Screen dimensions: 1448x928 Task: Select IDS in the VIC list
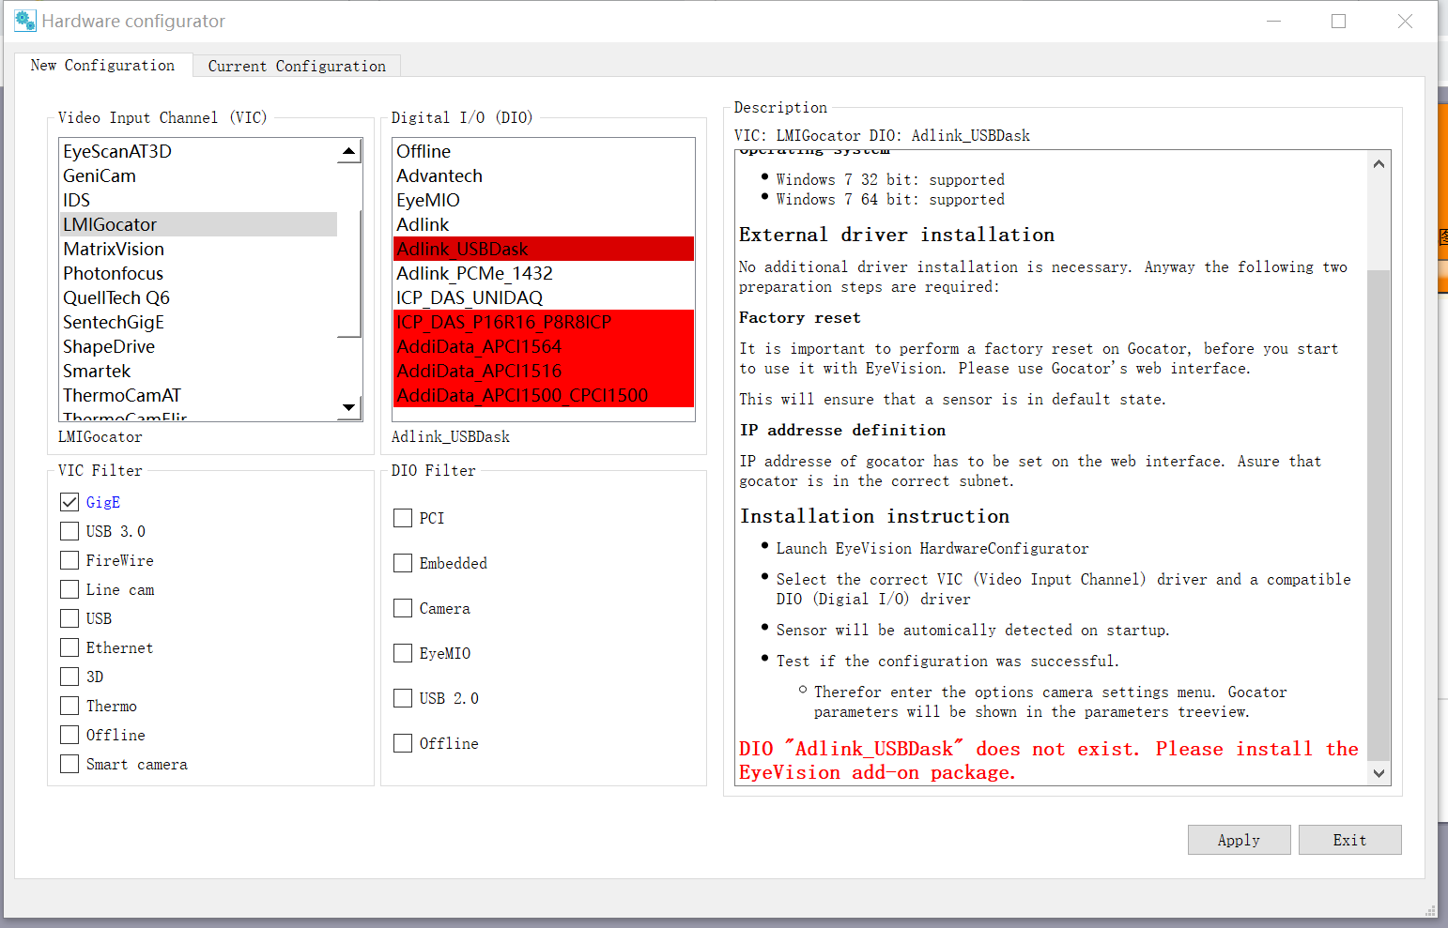(x=198, y=200)
